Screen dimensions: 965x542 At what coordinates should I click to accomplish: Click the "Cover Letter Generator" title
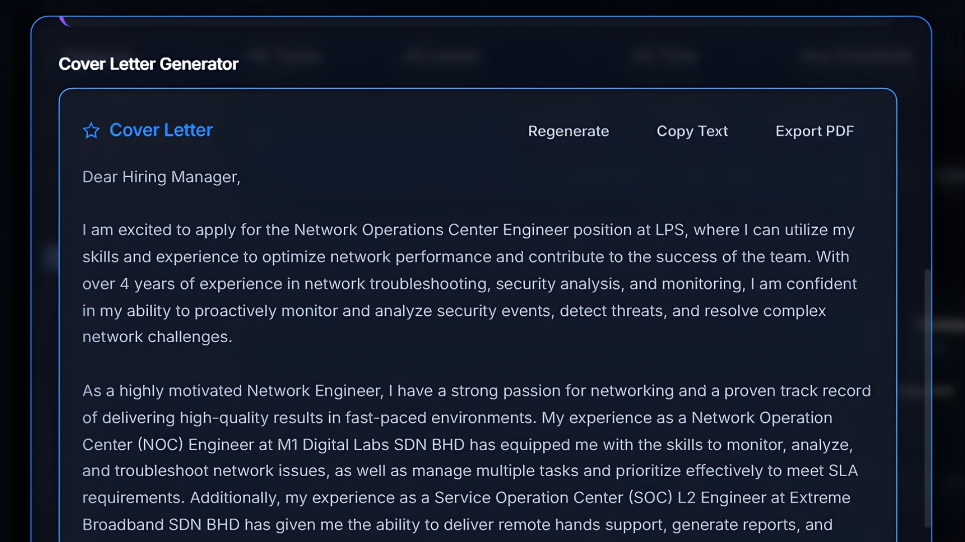tap(148, 64)
